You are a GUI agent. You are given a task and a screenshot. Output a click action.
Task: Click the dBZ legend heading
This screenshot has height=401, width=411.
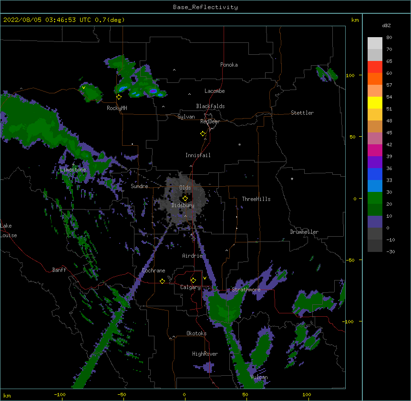pos(386,25)
